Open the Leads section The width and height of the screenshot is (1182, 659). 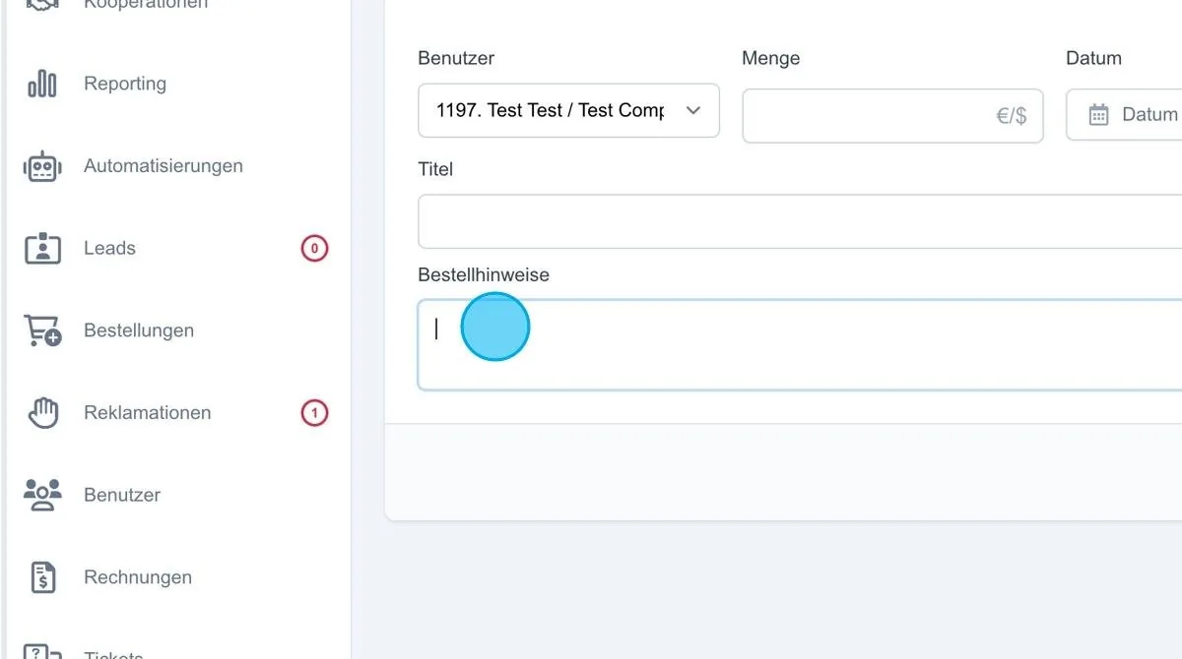coord(109,248)
